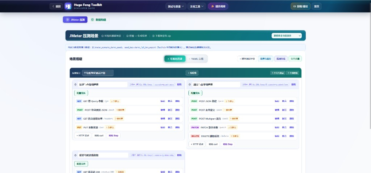Click 配置元件 in the 认证 thread group
Viewport: 371px width, 173px height.
[81, 93]
